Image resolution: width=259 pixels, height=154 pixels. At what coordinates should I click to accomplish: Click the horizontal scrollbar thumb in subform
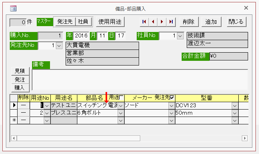[79, 138]
